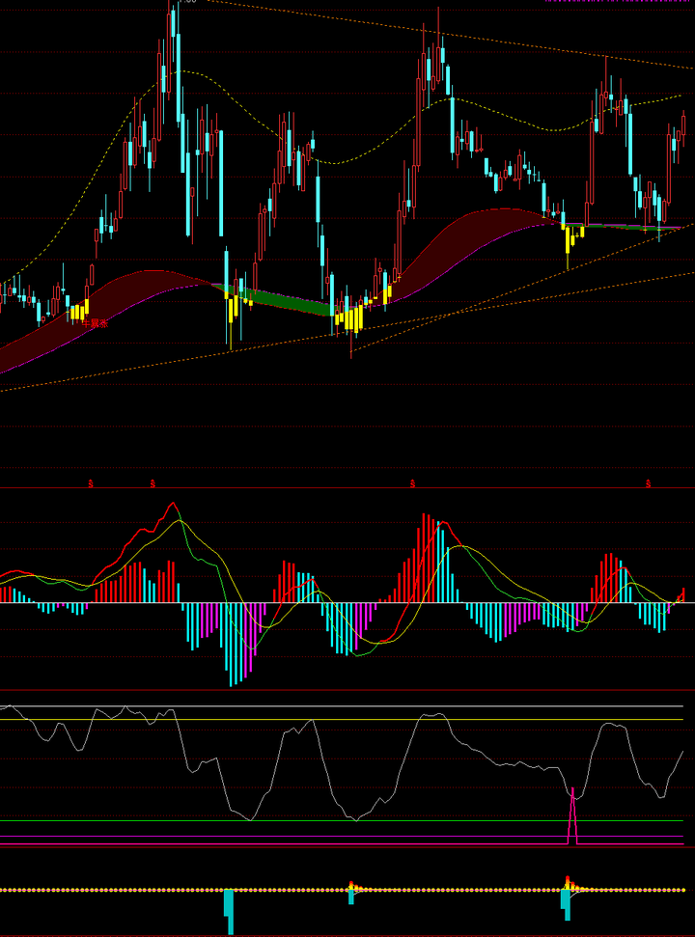The height and width of the screenshot is (937, 695).
Task: Click the leftmost red S signal marker
Action: [x=92, y=482]
